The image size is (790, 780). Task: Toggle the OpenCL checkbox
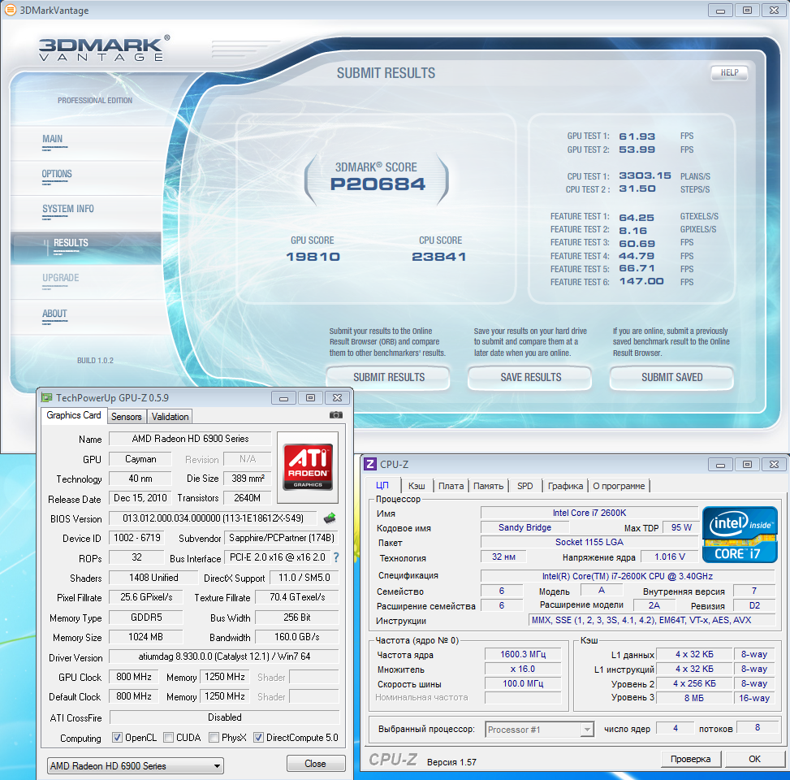click(x=117, y=738)
